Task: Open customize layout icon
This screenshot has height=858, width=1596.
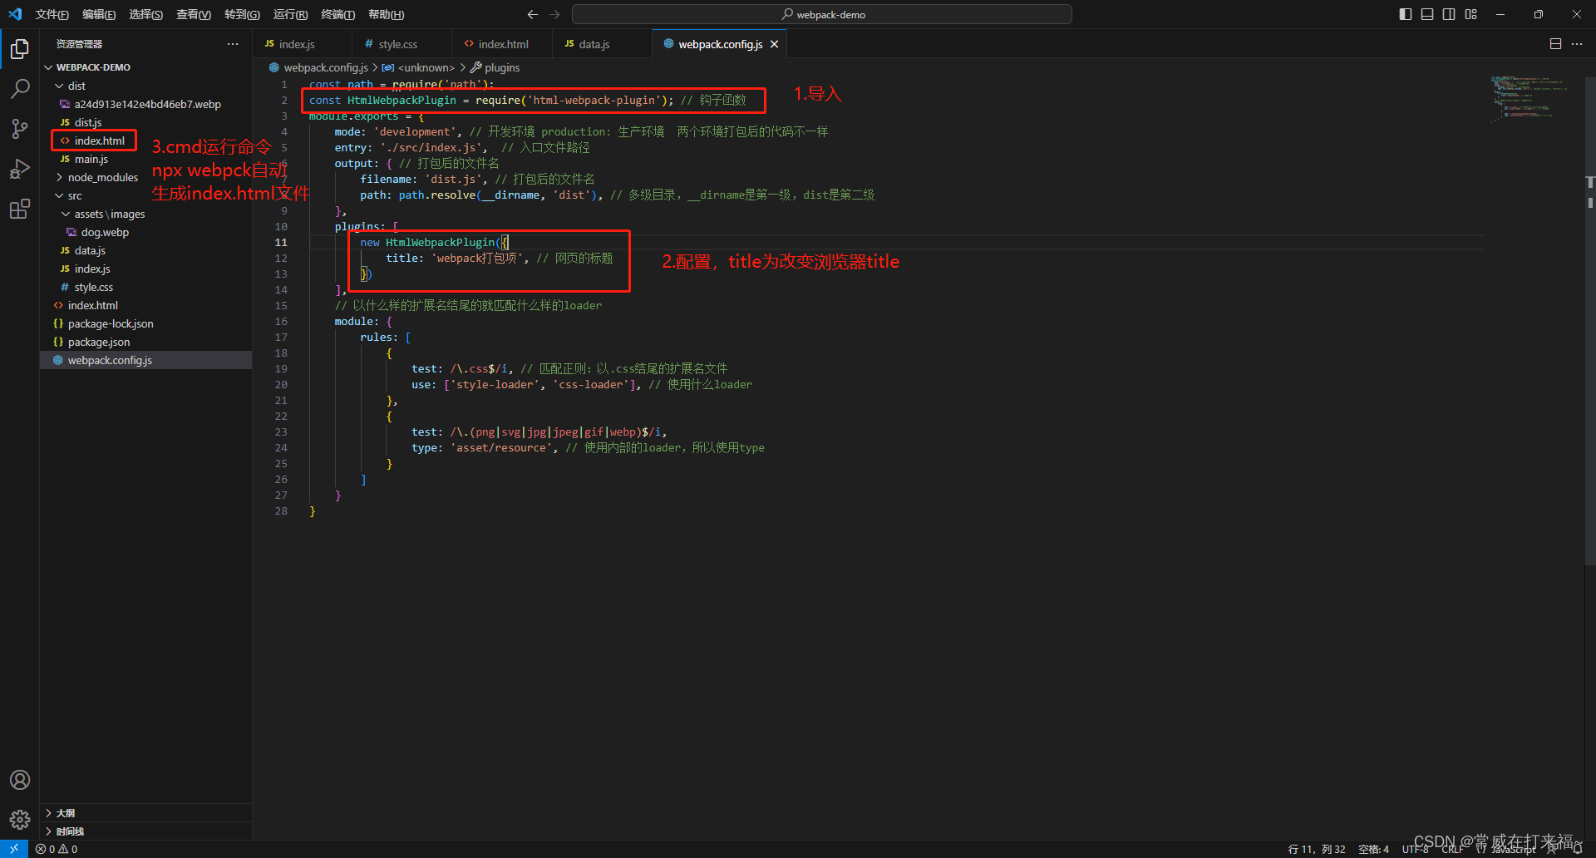Action: click(x=1470, y=14)
